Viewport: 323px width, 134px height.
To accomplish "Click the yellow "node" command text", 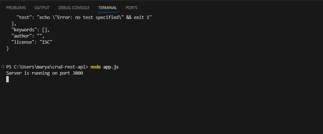I will pyautogui.click(x=96, y=67).
